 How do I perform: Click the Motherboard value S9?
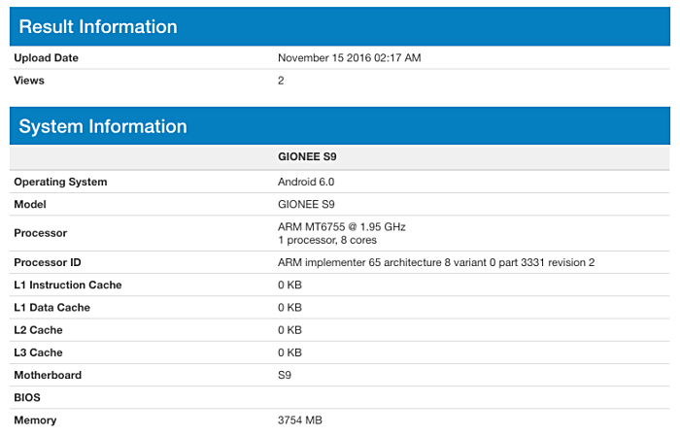point(285,375)
